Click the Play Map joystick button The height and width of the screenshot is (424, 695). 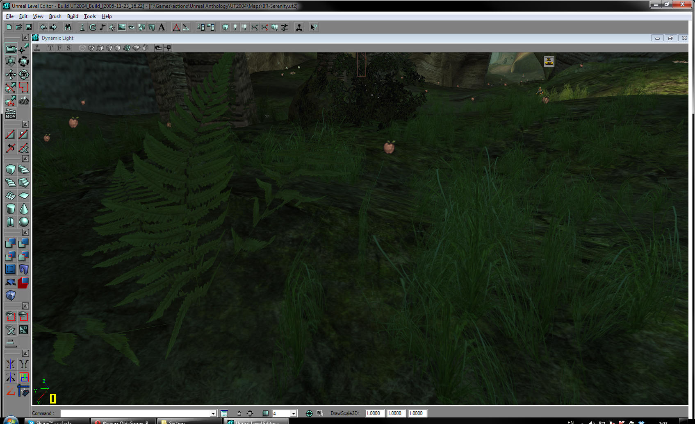point(299,27)
